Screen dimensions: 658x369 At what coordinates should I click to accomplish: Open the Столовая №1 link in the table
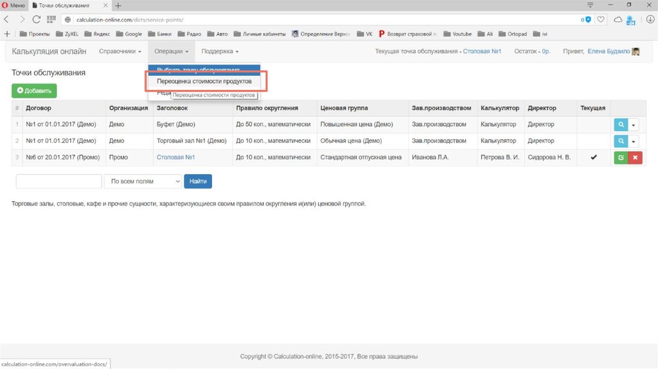click(x=175, y=157)
